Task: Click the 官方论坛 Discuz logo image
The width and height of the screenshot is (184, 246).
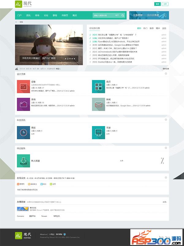Action: tap(23, 209)
